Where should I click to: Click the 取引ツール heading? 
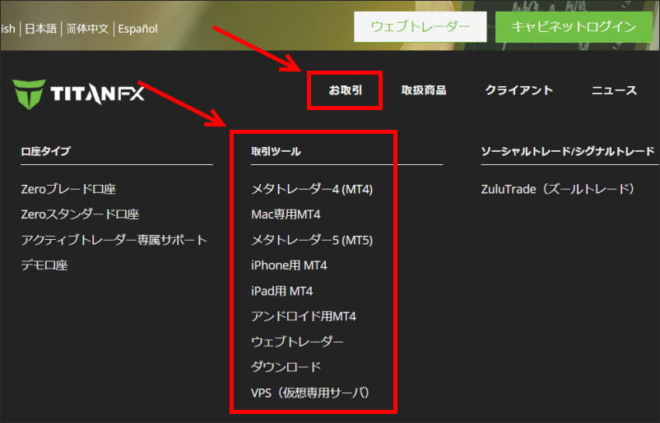pos(276,151)
